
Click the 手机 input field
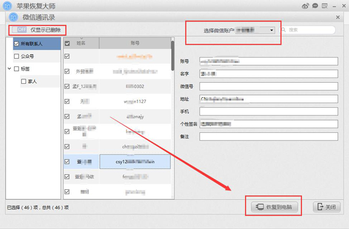[269, 111]
